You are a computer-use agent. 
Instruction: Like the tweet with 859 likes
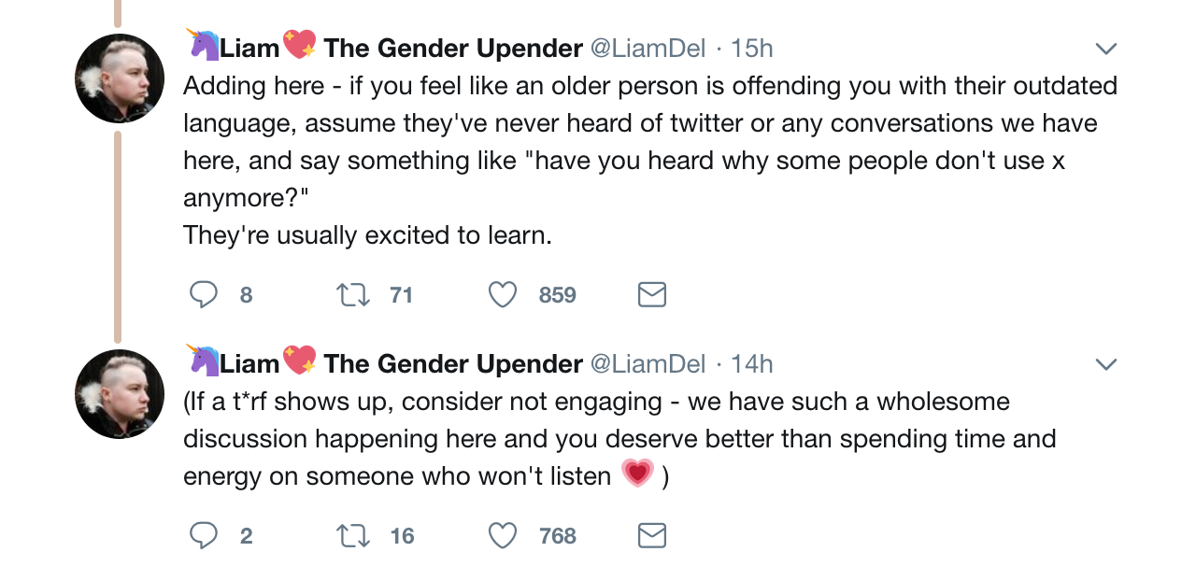point(503,295)
